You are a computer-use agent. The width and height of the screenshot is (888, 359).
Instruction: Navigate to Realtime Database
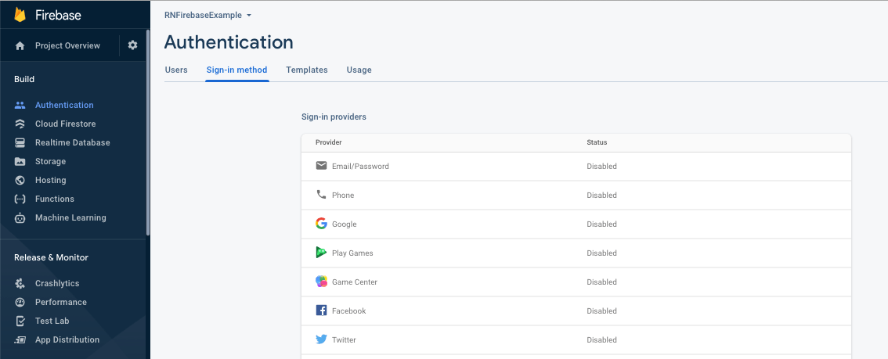(73, 142)
